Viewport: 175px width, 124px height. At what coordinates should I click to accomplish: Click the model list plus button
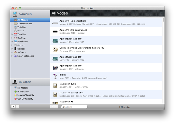[52, 107]
